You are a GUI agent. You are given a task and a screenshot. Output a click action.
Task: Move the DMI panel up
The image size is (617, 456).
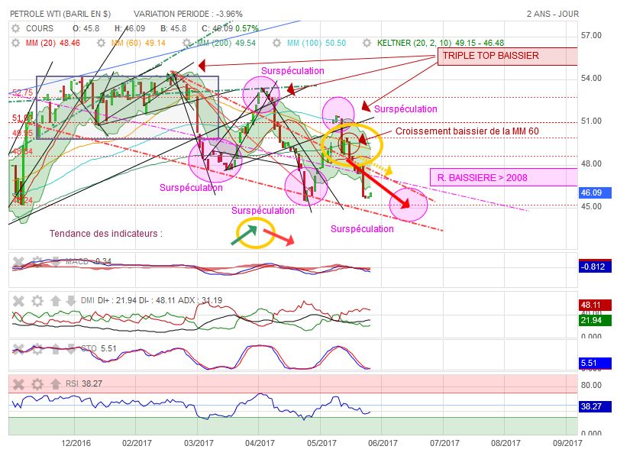pos(56,301)
